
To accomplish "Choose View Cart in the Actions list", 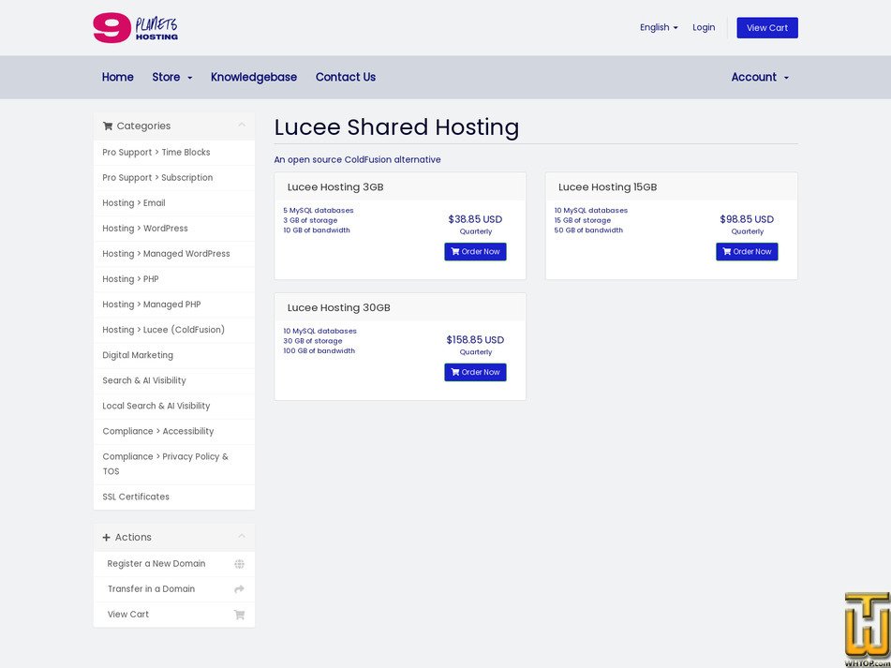I will [x=174, y=615].
